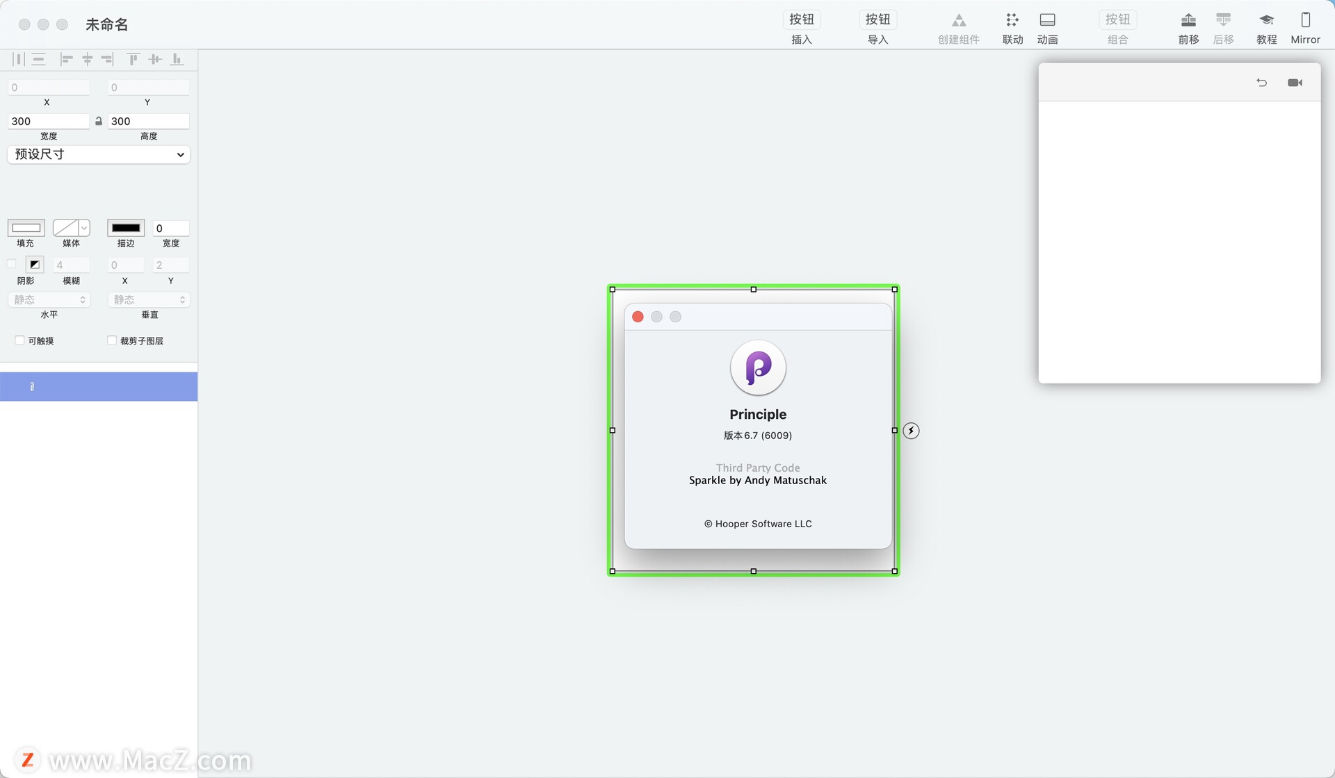Toggle the width-height aspect lock

tap(99, 122)
